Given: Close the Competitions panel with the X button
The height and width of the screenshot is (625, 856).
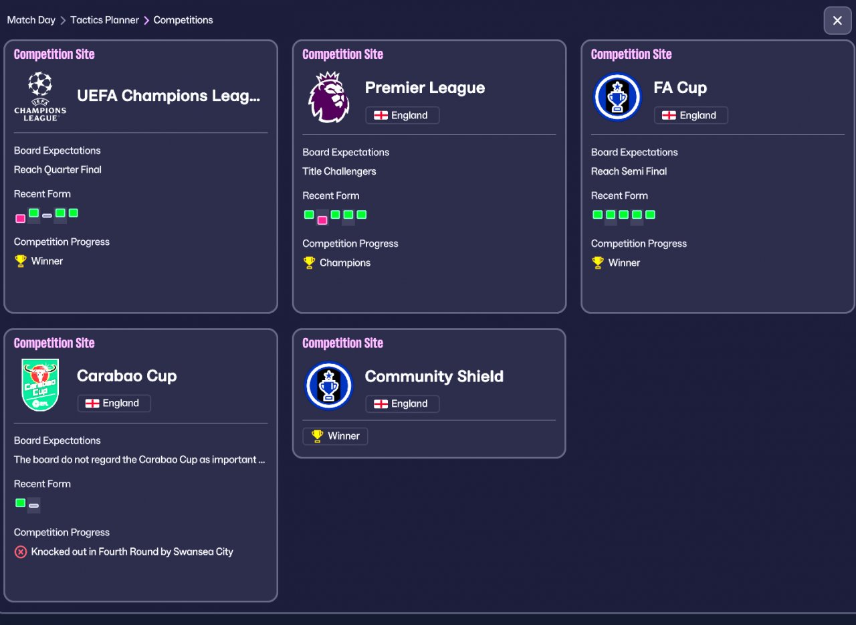Looking at the screenshot, I should pyautogui.click(x=837, y=21).
